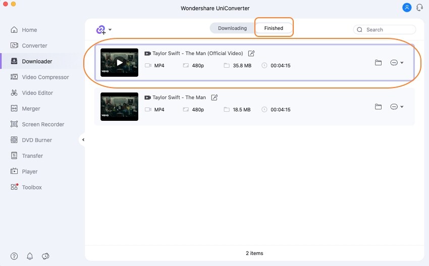Click the search magnifier icon
The height and width of the screenshot is (266, 429).
point(359,30)
